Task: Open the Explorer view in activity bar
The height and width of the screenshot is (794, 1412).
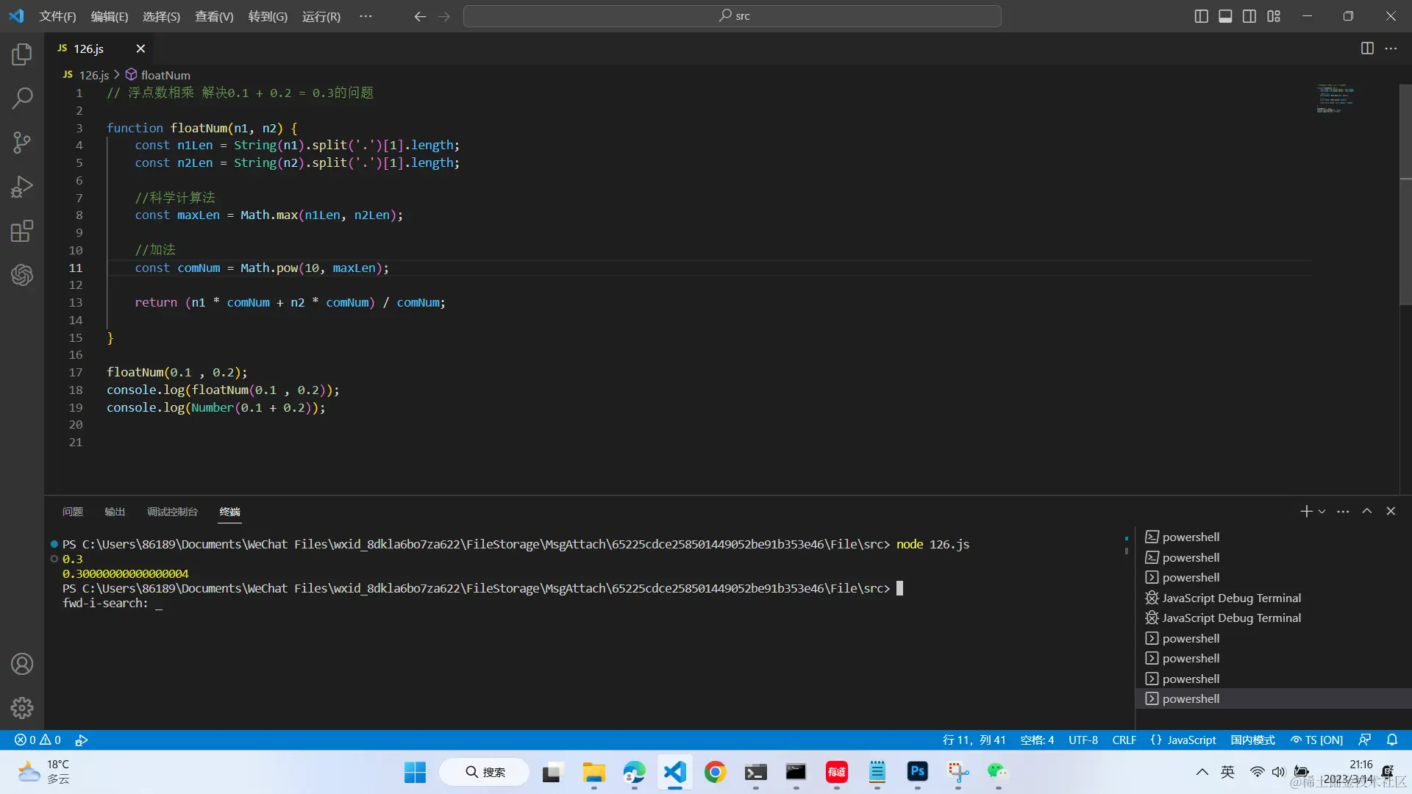Action: (22, 54)
